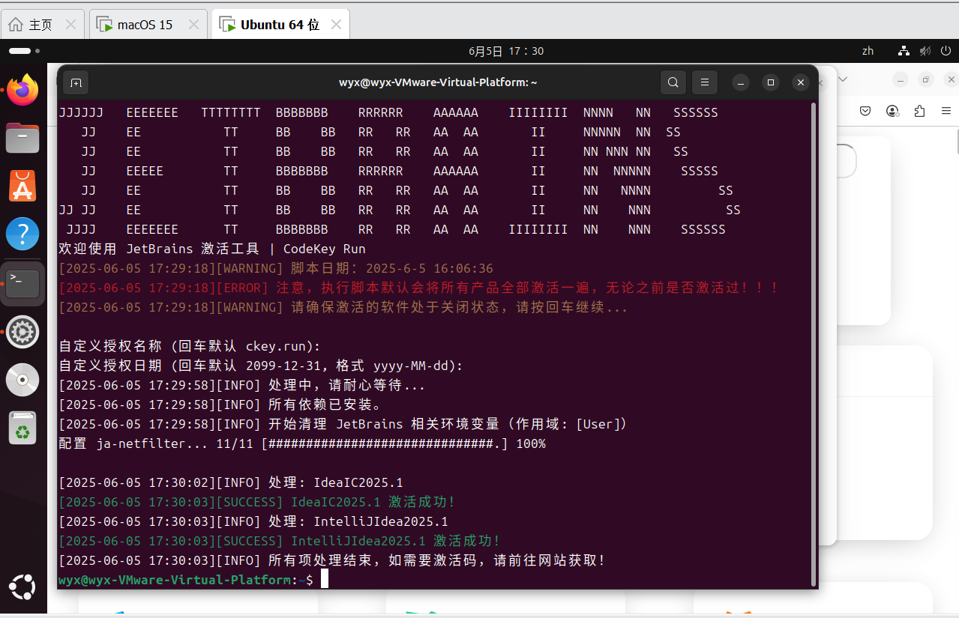Open the clock 6月5日 17:30 calendar
The image size is (959, 618).
pyautogui.click(x=506, y=51)
